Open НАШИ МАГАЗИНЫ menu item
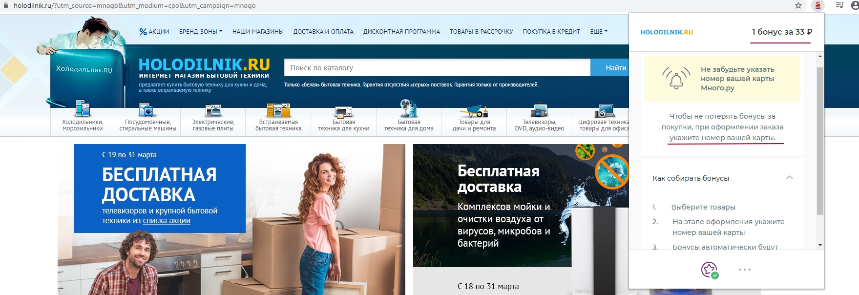 tap(258, 32)
